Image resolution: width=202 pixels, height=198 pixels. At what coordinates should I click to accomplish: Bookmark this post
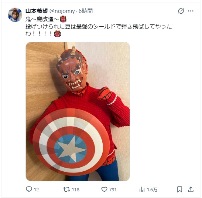(x=179, y=189)
